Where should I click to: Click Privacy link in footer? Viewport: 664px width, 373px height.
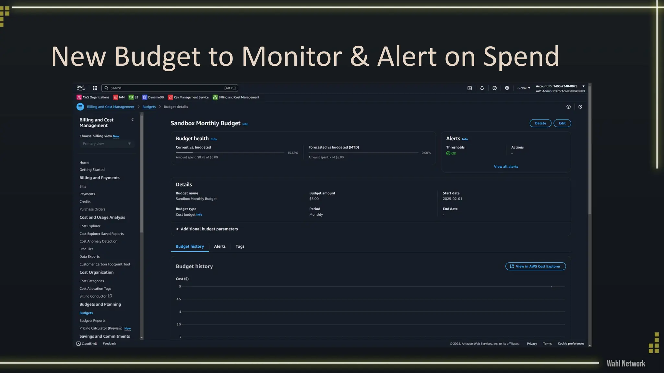[x=532, y=344]
